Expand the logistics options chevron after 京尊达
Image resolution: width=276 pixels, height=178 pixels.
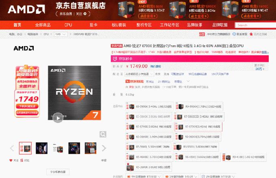pos(188,81)
